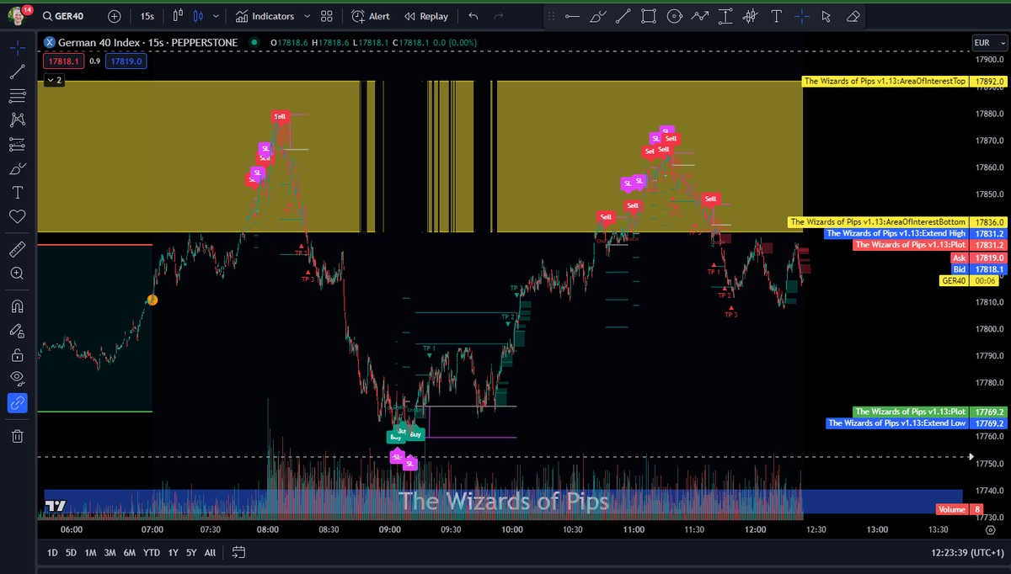
Task: Open the forecasting and measurement tools
Action: click(17, 145)
